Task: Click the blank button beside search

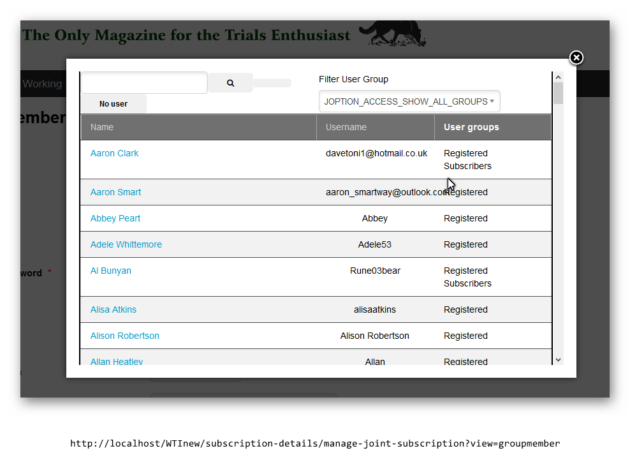Action: click(272, 83)
